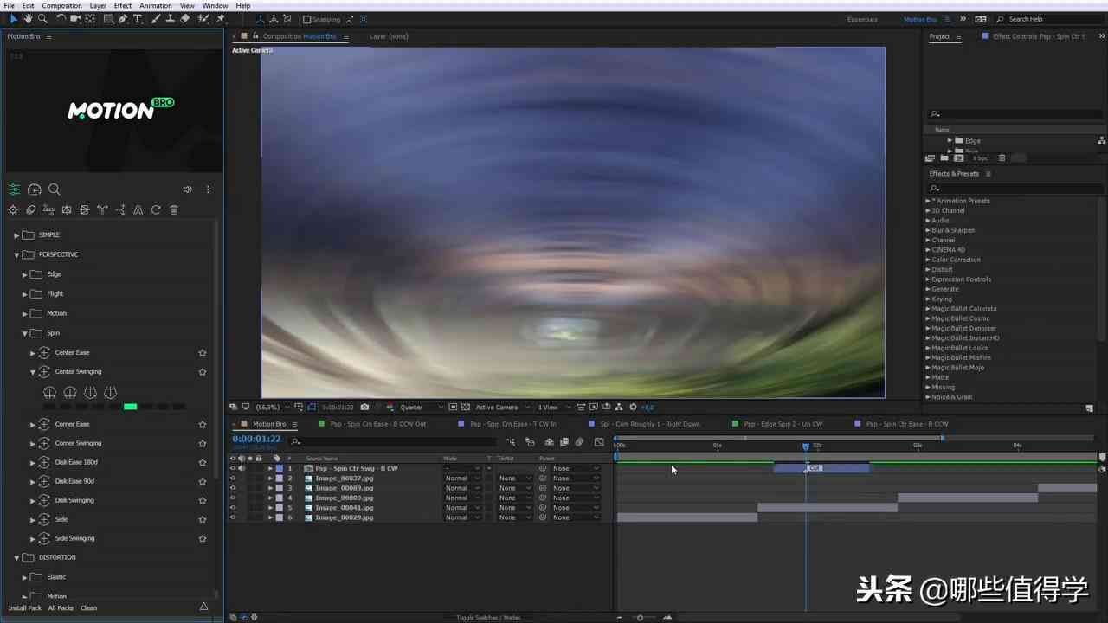Open the Window menu
Image resolution: width=1108 pixels, height=623 pixels.
215,5
